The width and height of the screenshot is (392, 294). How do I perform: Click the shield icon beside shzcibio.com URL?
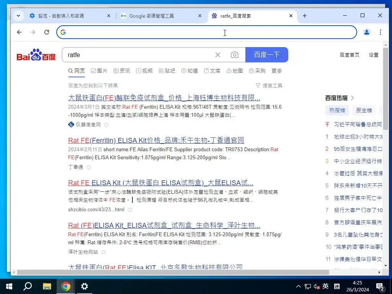coord(130,210)
